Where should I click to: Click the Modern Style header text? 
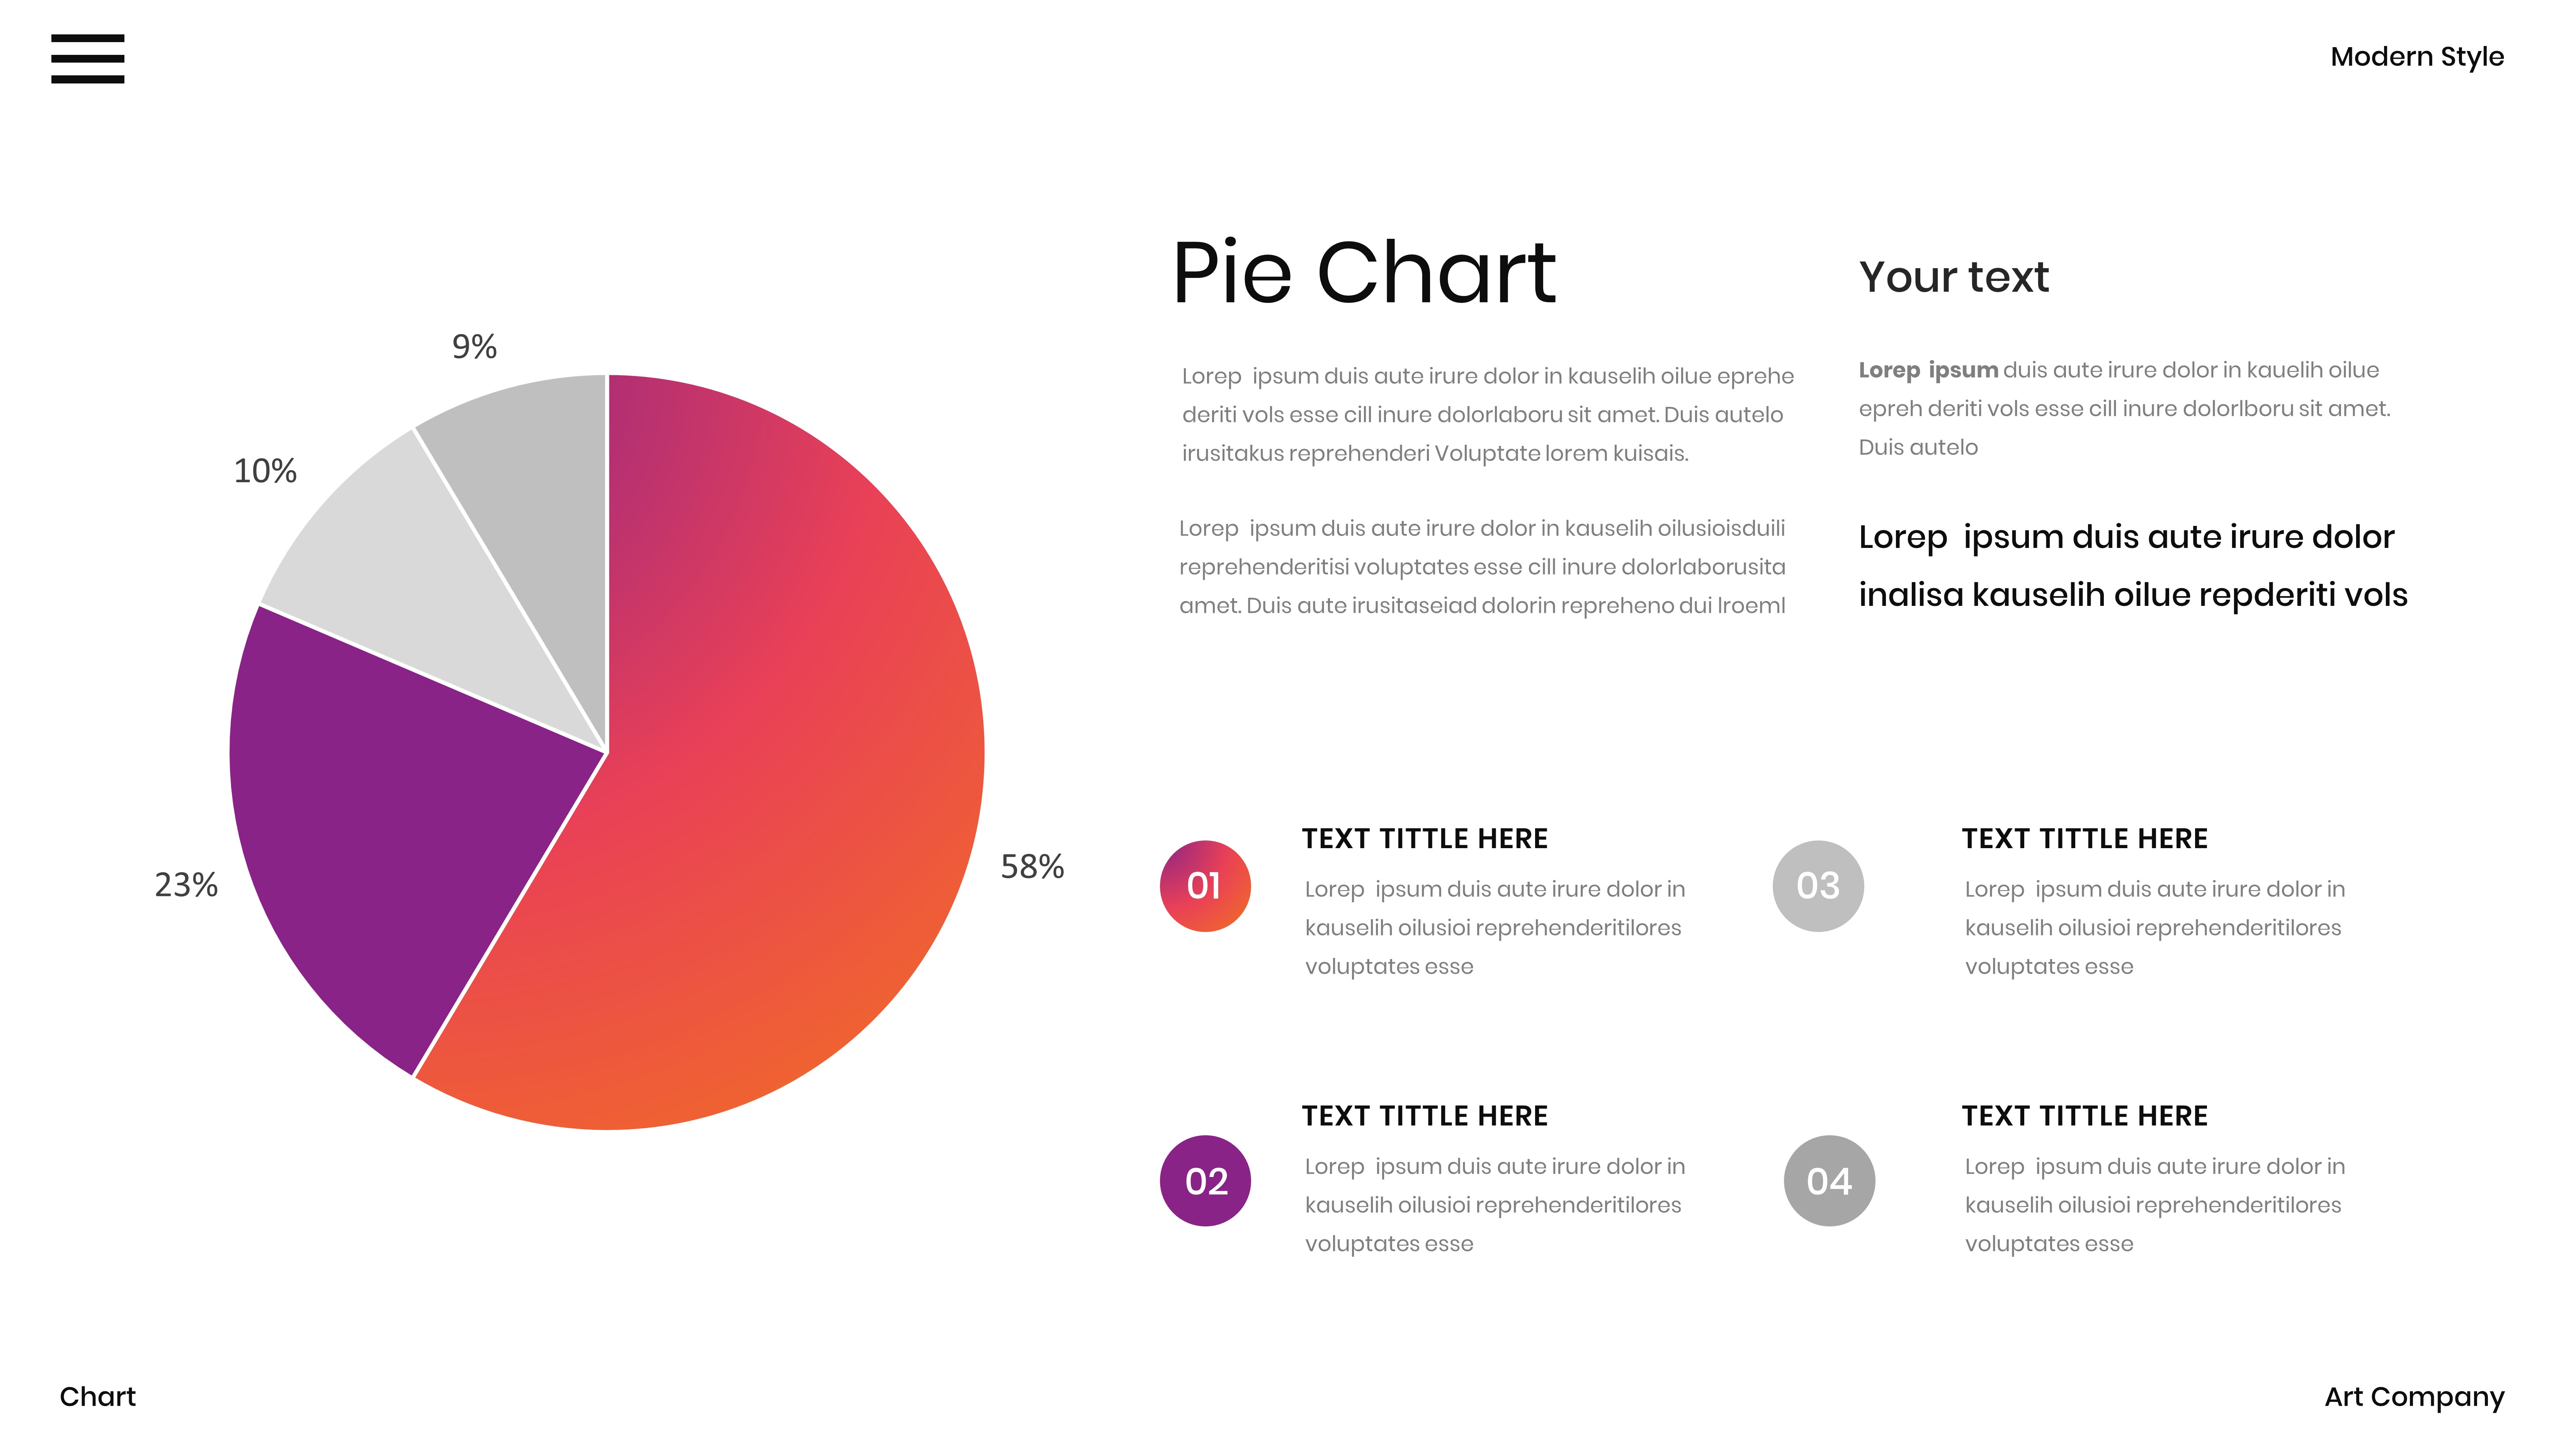[2416, 57]
